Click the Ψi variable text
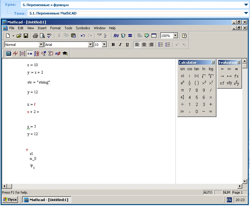Image resolution: width=250 pixels, height=210 pixels. [32, 166]
